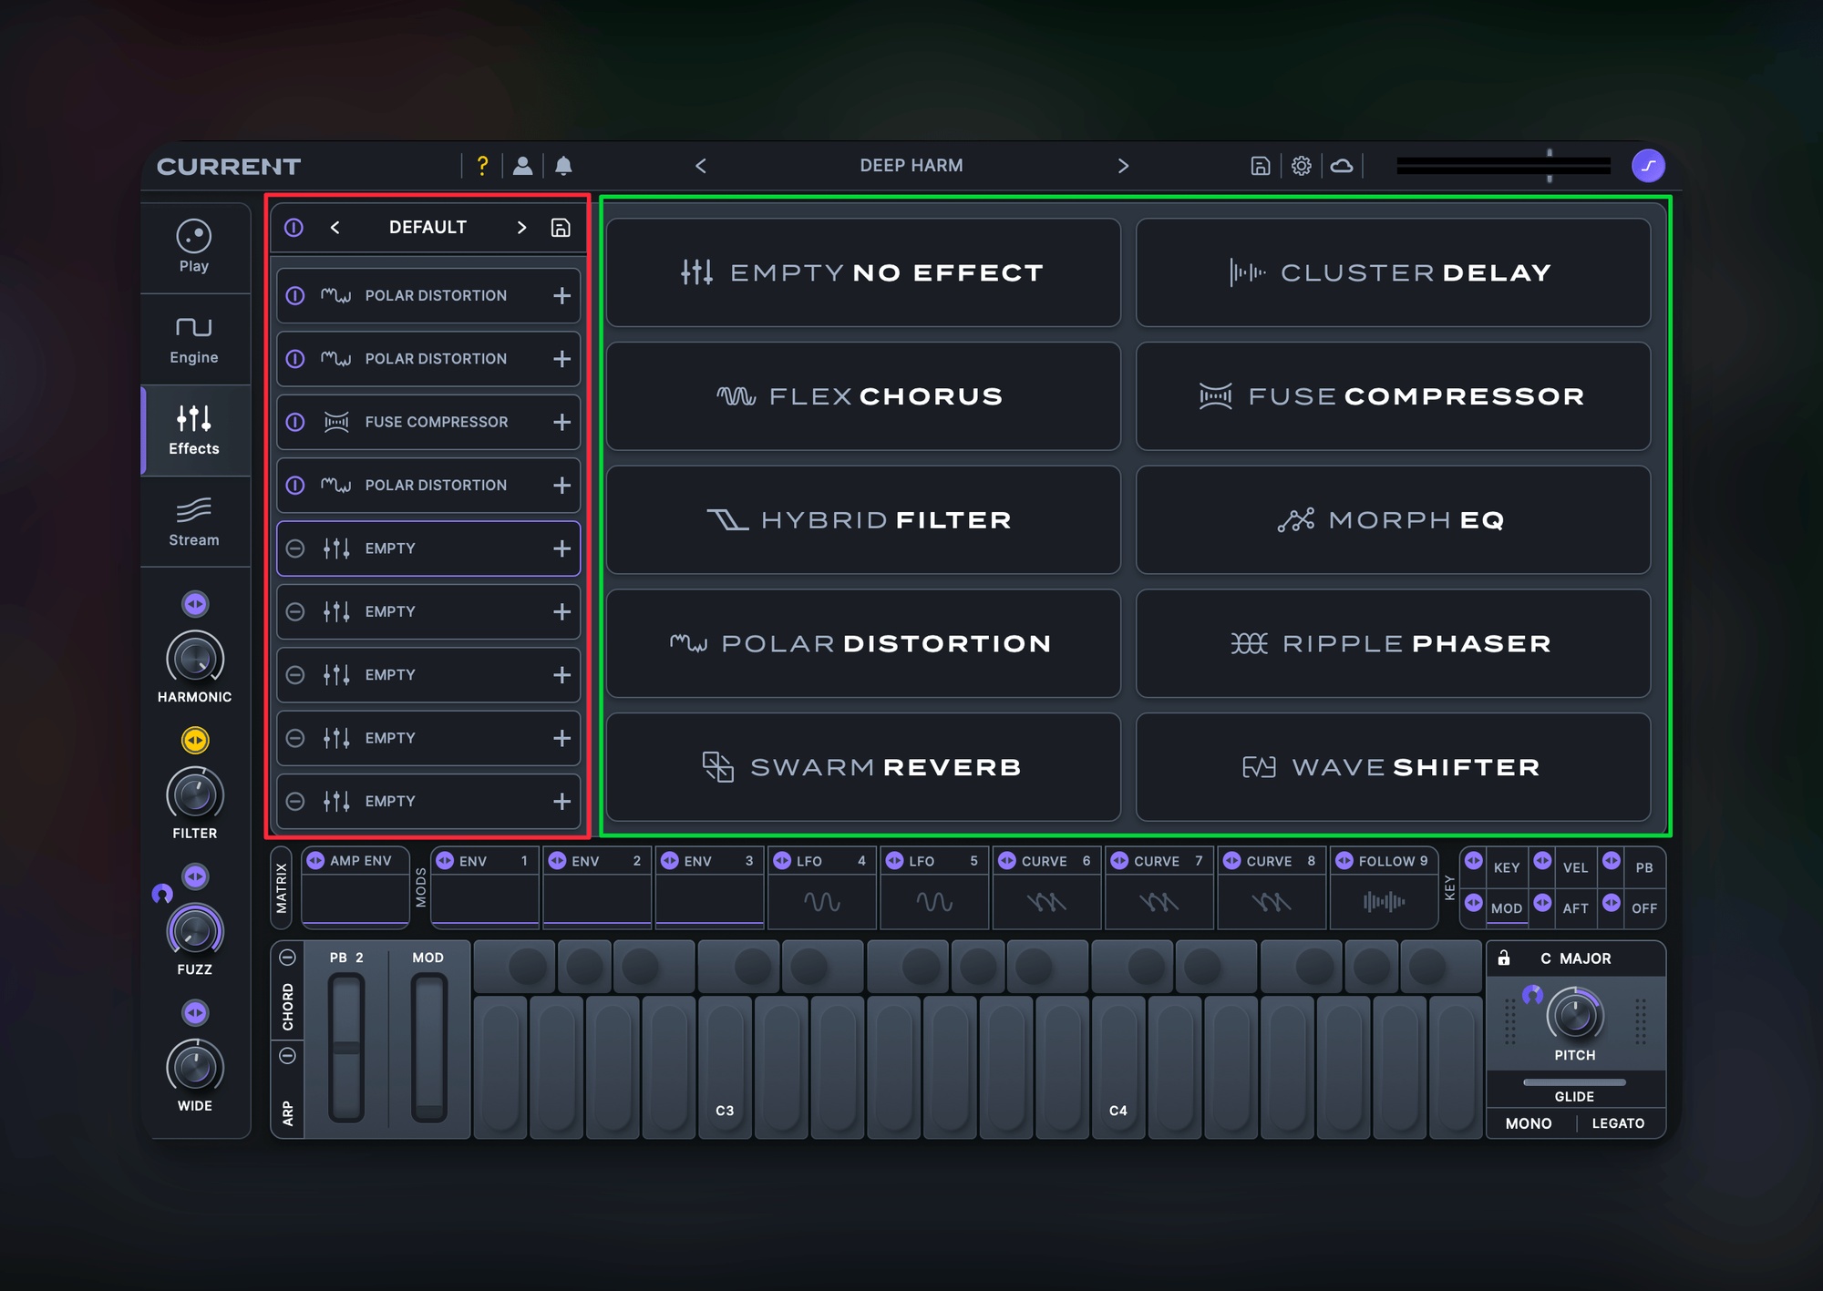Enable LEGATO mode

(1619, 1123)
